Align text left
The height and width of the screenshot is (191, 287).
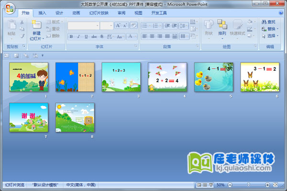(144, 36)
